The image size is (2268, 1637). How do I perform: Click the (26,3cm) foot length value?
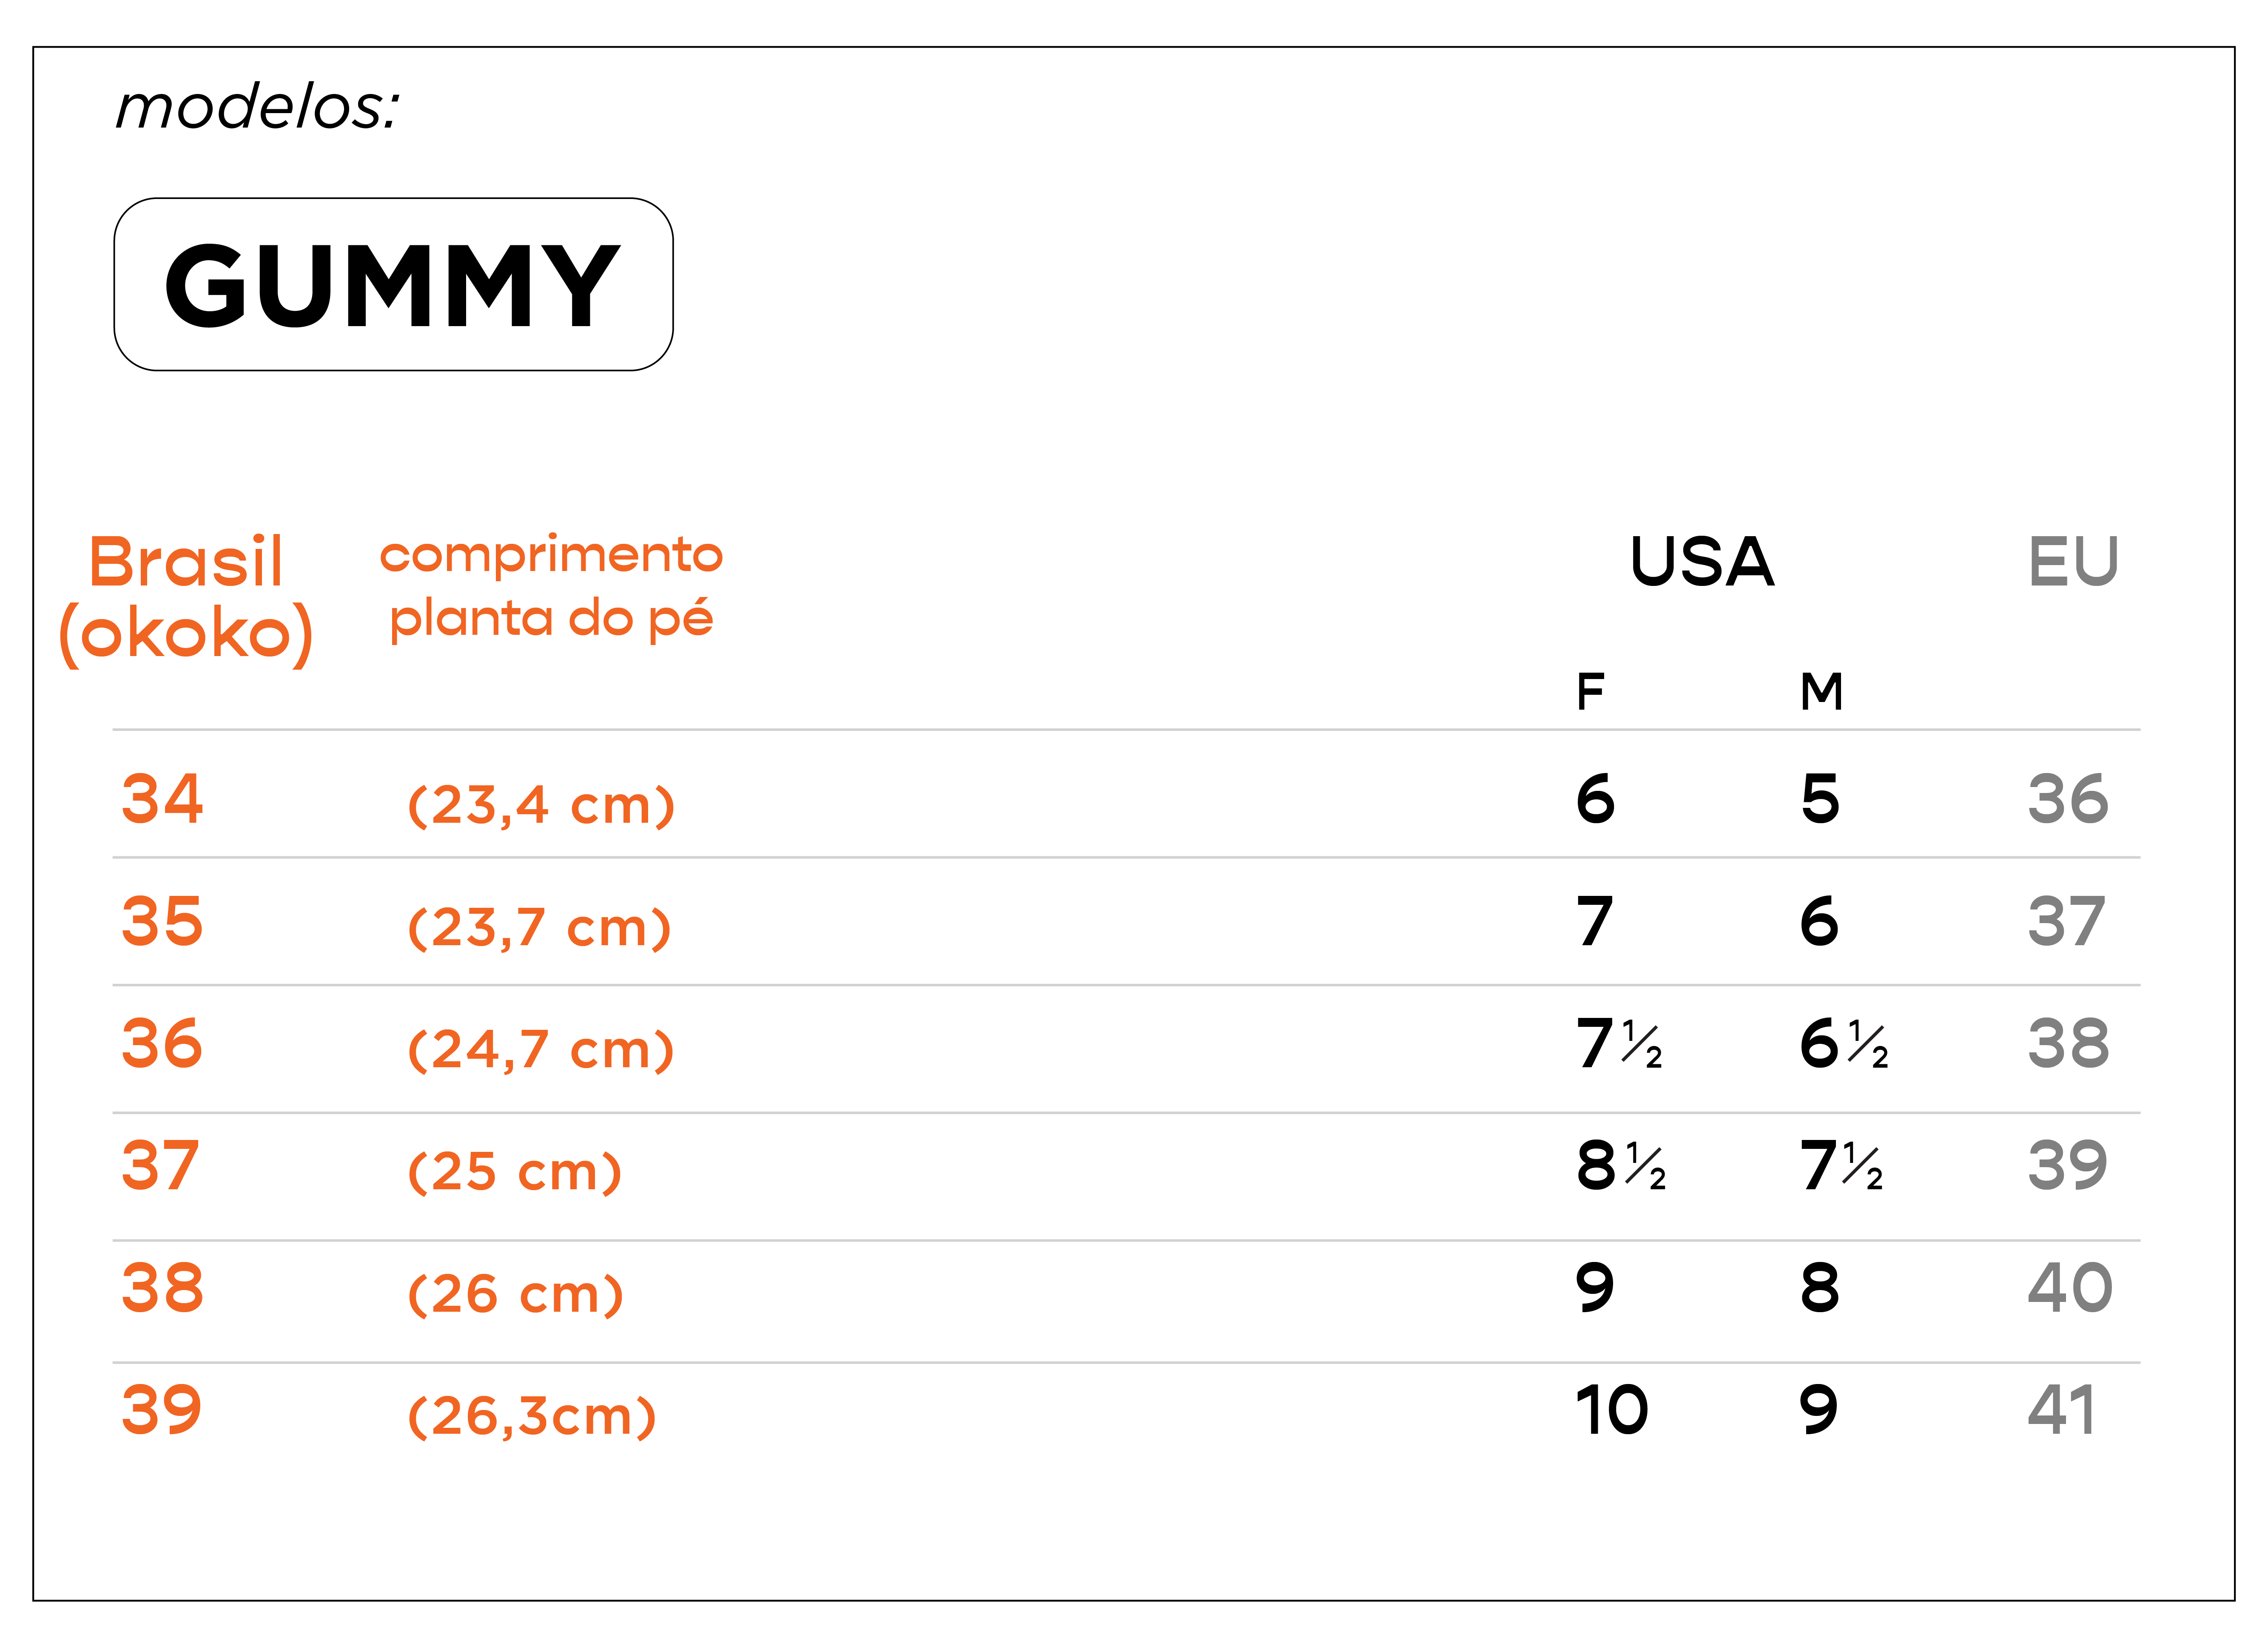(532, 1416)
